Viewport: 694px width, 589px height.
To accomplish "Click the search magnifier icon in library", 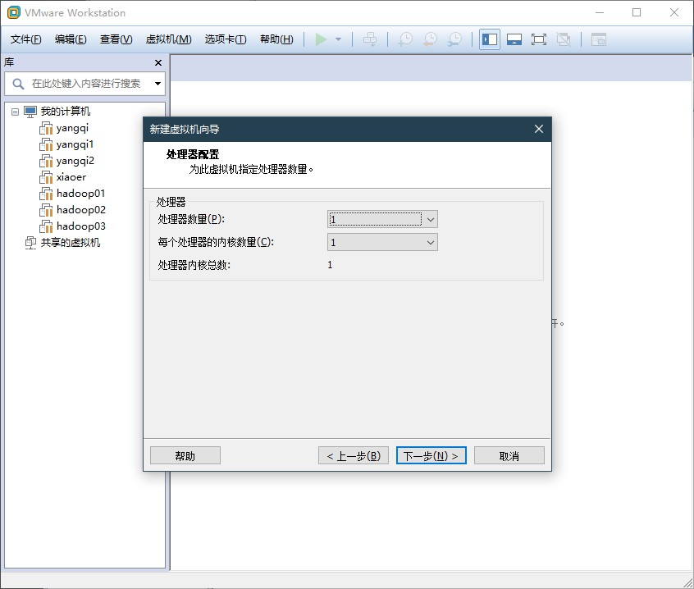I will [x=18, y=84].
